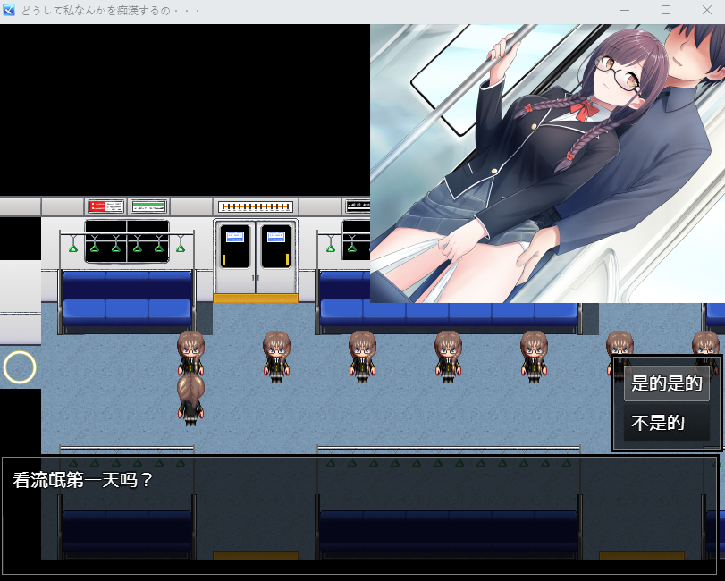Choose the "不是的" dialogue option
This screenshot has height=581, width=725.
[666, 423]
